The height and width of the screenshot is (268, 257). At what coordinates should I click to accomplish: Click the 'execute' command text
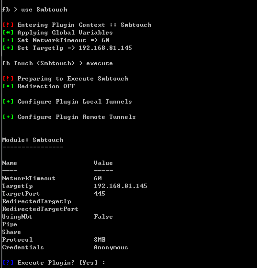pos(100,63)
